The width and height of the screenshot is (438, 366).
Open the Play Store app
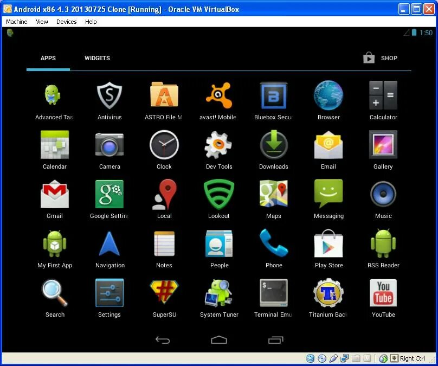pyautogui.click(x=328, y=243)
